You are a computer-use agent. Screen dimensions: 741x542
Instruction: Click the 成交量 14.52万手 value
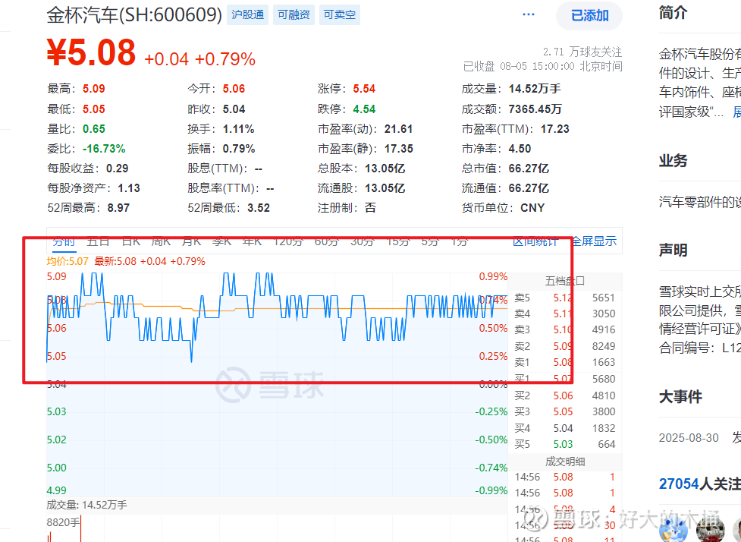pyautogui.click(x=535, y=89)
